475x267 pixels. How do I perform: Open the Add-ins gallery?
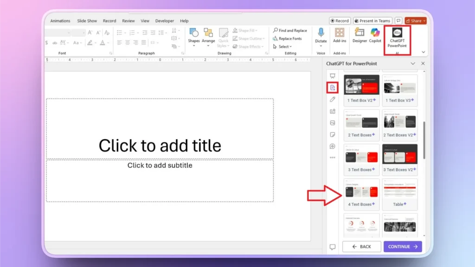point(339,37)
